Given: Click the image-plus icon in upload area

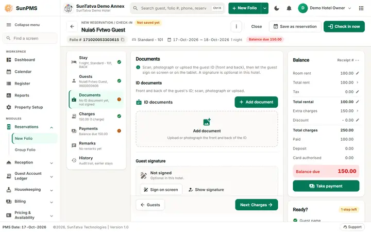Looking at the screenshot, I should click(x=207, y=122).
